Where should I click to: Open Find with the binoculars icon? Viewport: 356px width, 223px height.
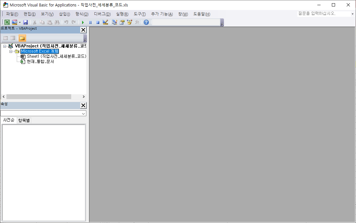coord(57,22)
